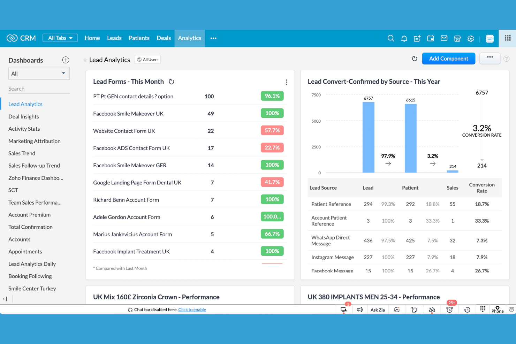Show more tabs via the top bar ellipsis
This screenshot has width=516, height=344.
[x=213, y=38]
